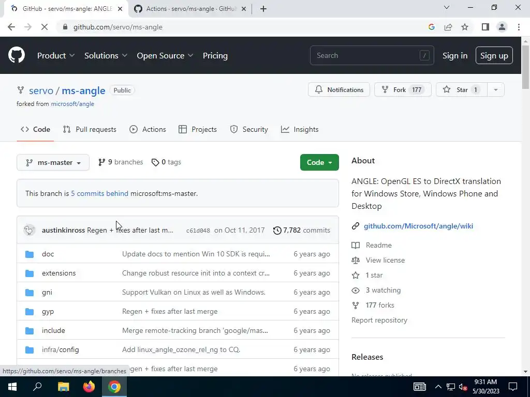Viewport: 530px width, 397px height.
Task: Switch to the Actions tab
Action: coord(148,129)
